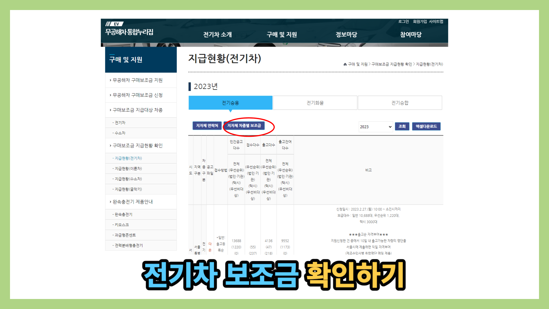Select 지급현황(굴착기) in sidebar
Viewport: 549px width, 309px height.
tap(141, 189)
